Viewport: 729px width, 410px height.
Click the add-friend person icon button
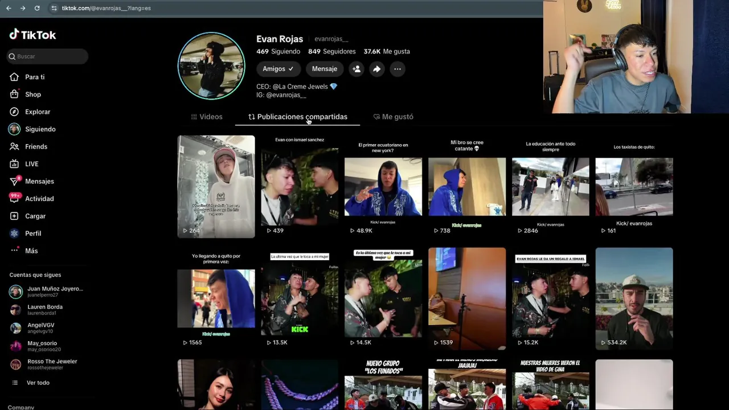pos(357,69)
